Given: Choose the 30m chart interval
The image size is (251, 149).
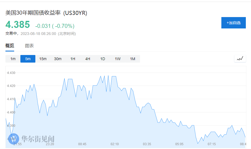Looking at the screenshot, I should tap(58, 59).
